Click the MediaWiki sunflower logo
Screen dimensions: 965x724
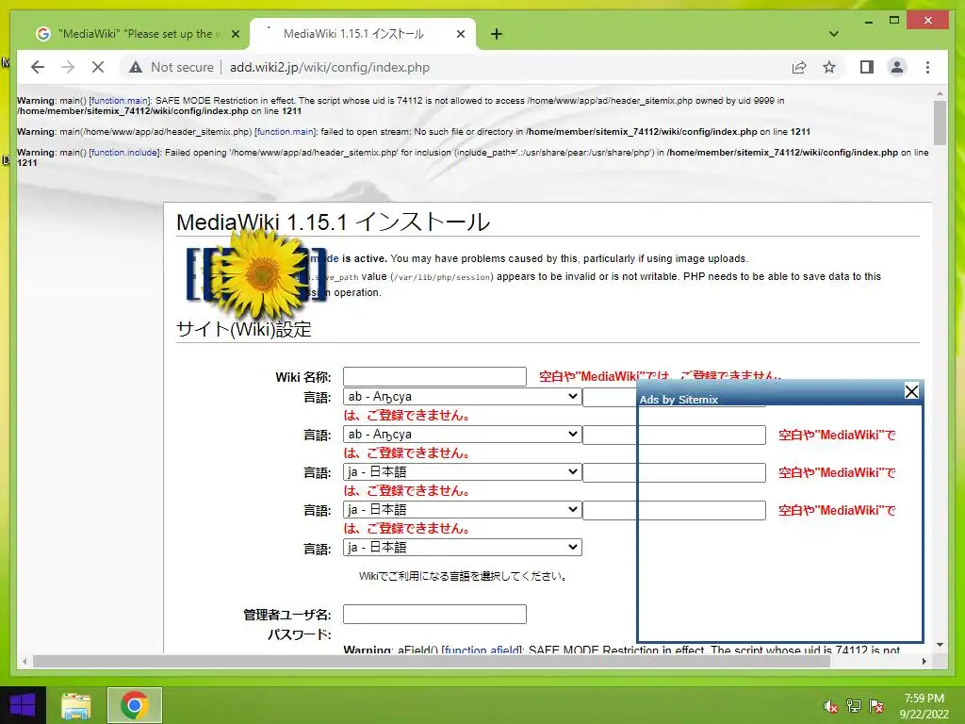pyautogui.click(x=256, y=274)
